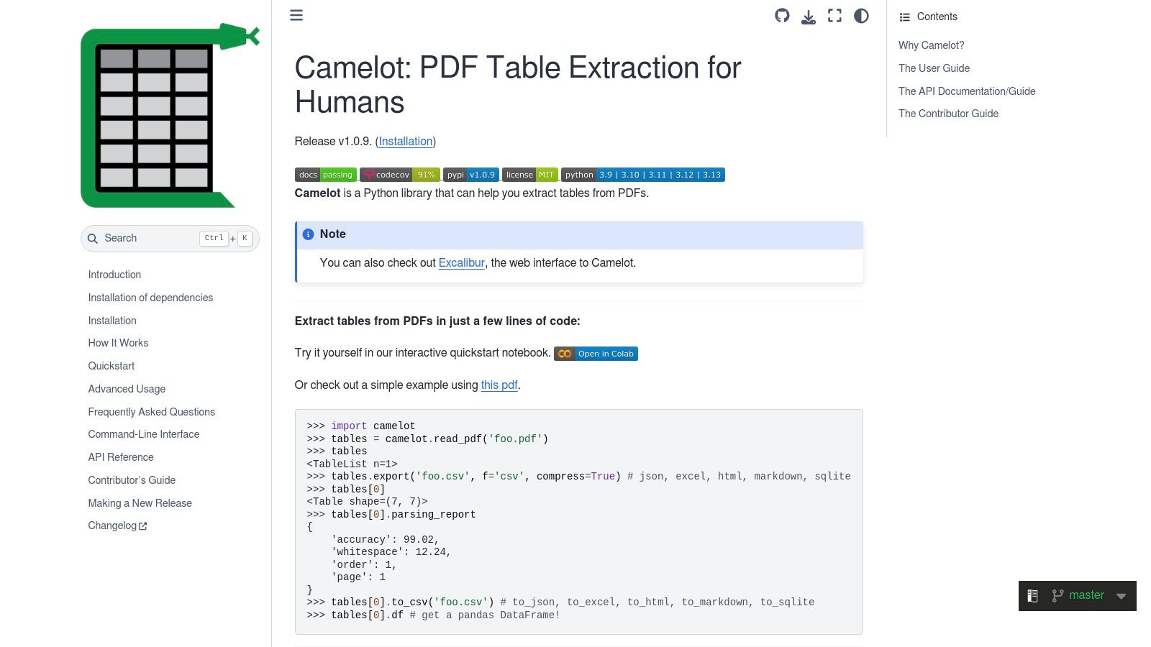Click the codecov 91% badge

(399, 175)
